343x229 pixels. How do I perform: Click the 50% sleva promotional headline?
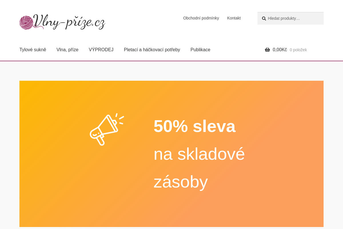point(194,126)
